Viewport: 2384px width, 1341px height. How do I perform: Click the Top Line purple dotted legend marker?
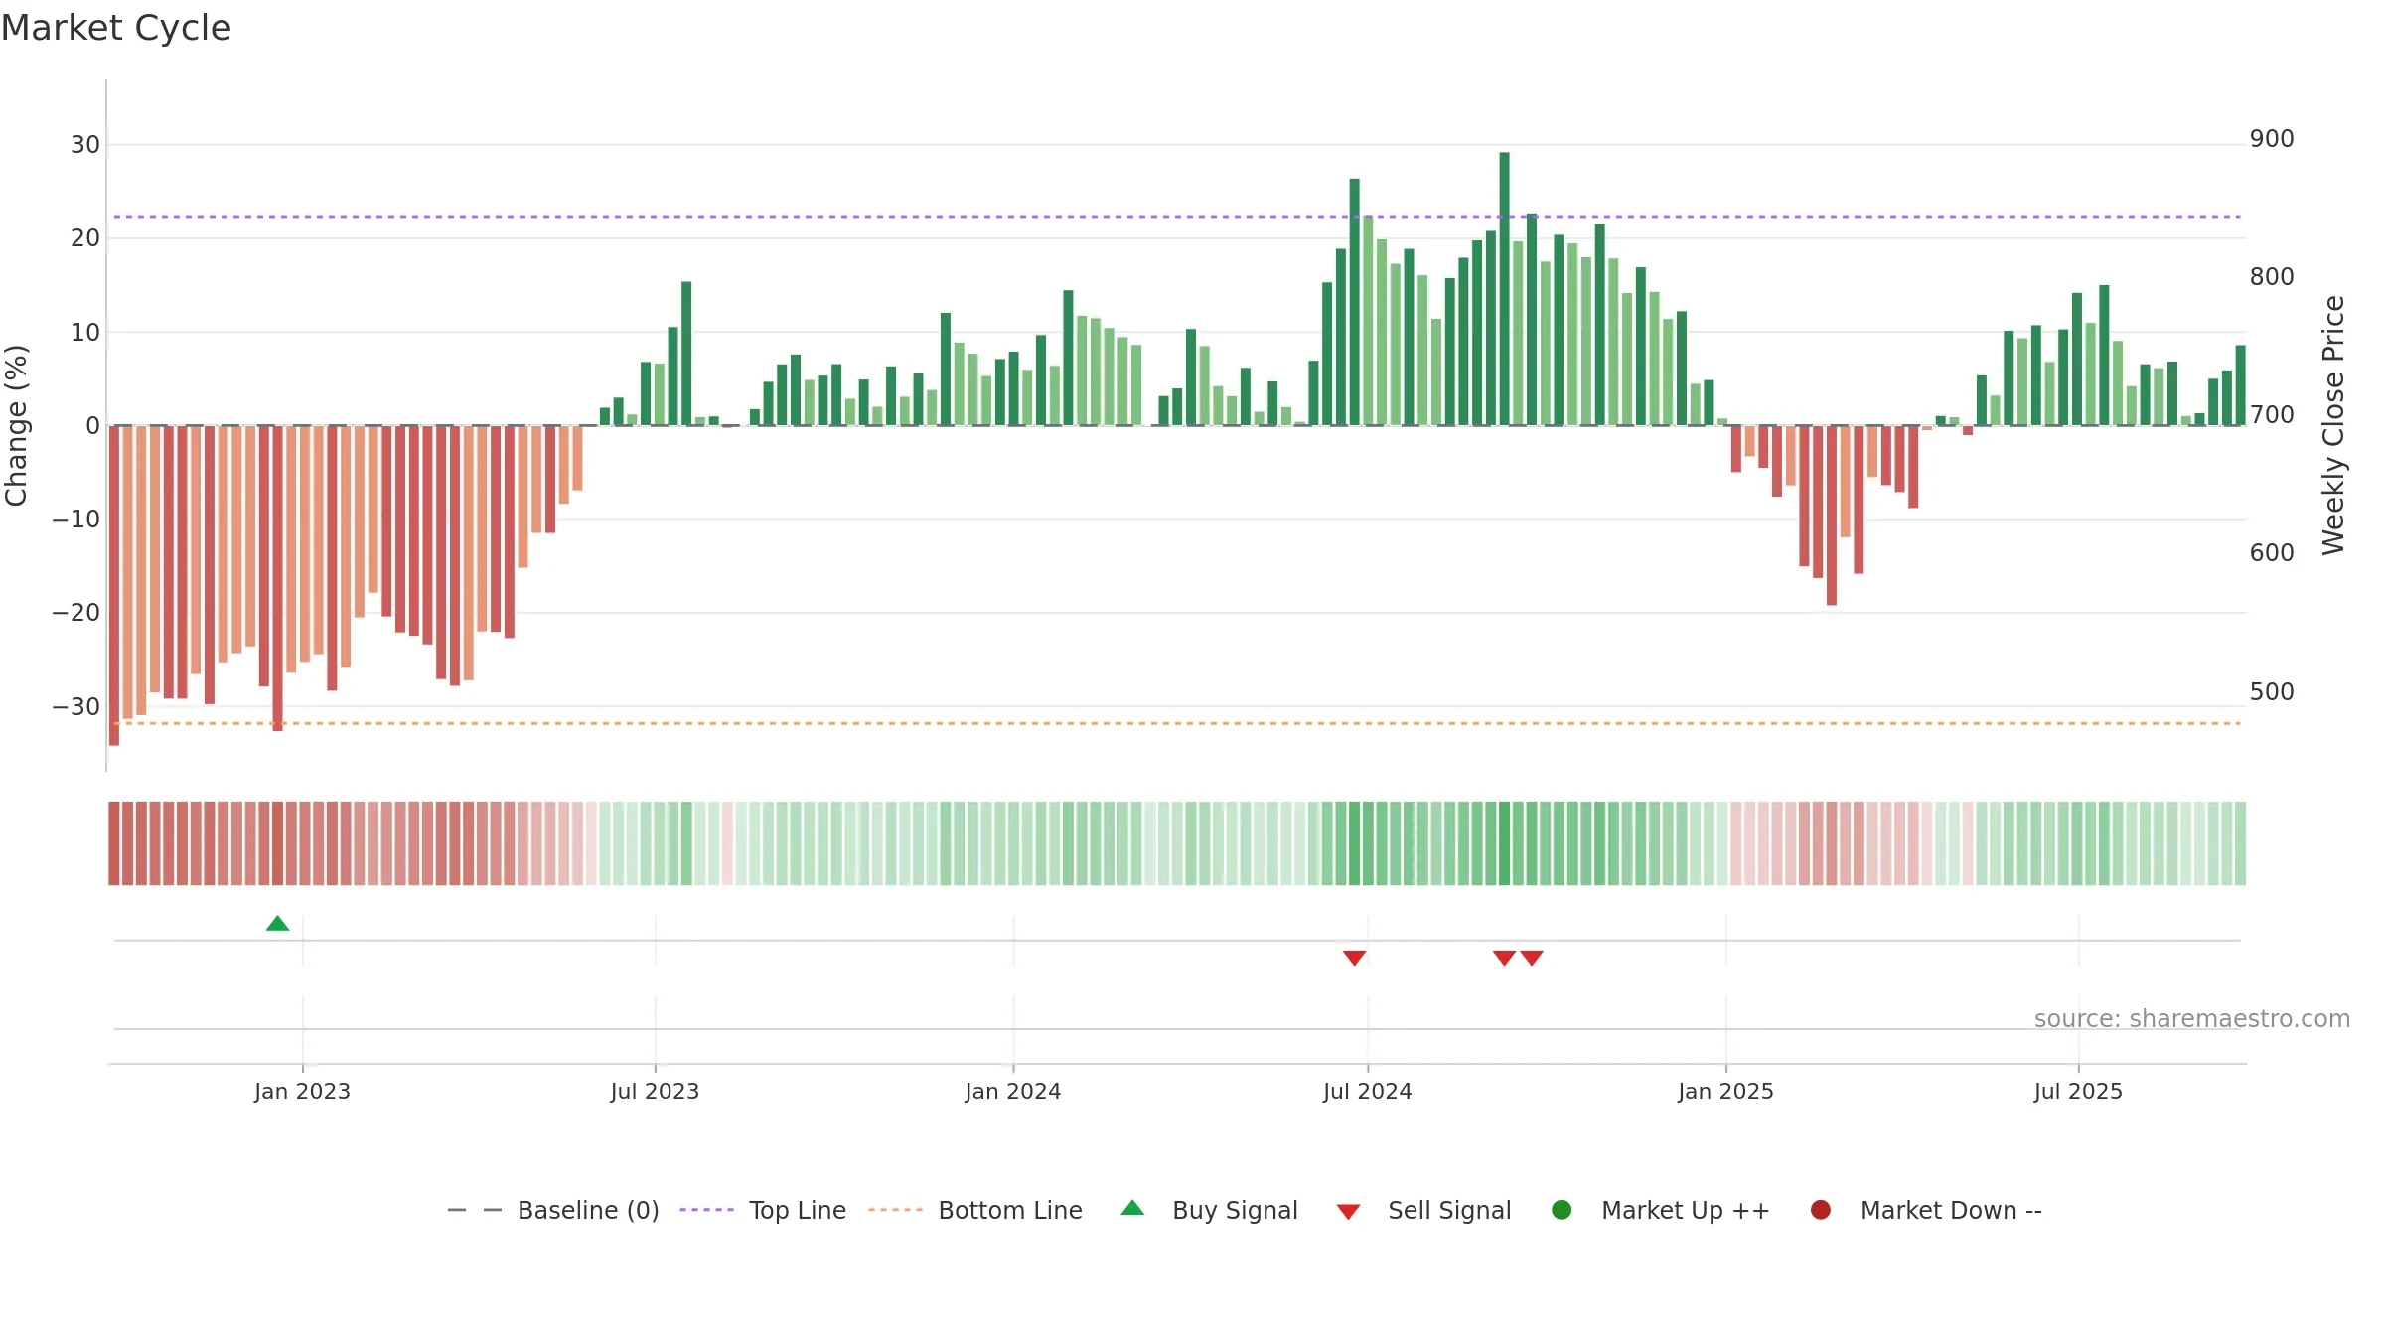point(706,1210)
